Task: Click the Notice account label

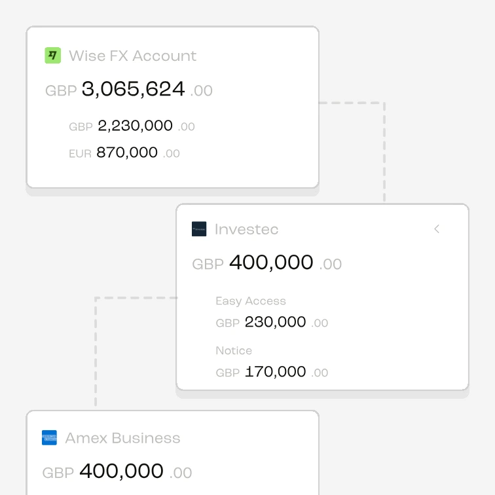Action: click(x=234, y=350)
